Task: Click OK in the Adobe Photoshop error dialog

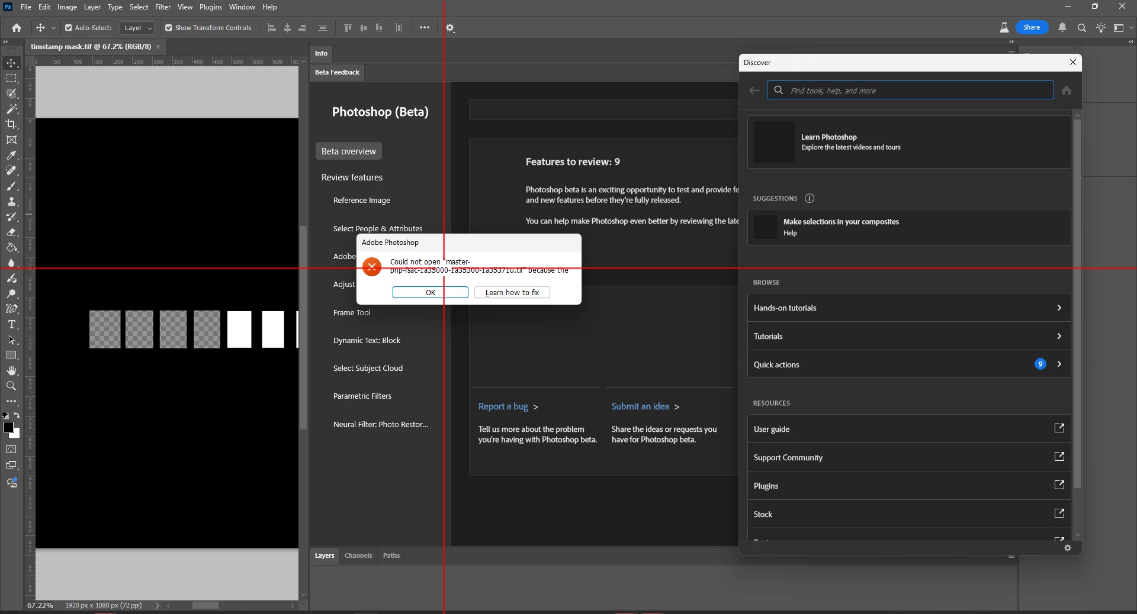Action: [431, 292]
